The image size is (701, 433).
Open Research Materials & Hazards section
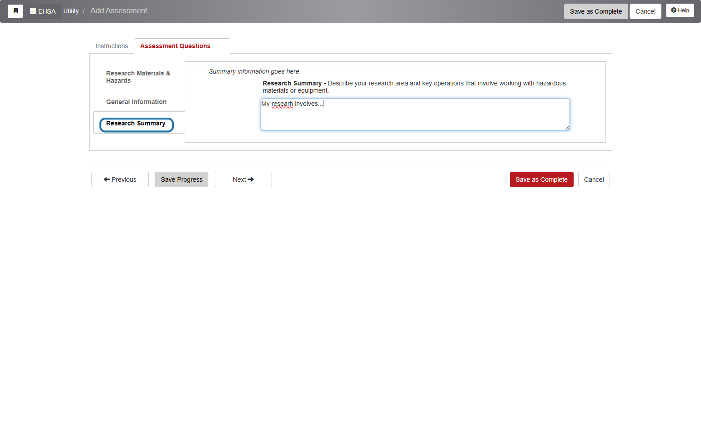tap(138, 77)
